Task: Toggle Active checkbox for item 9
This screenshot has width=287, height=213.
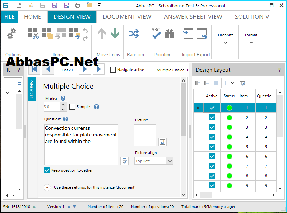Action: click(212, 186)
